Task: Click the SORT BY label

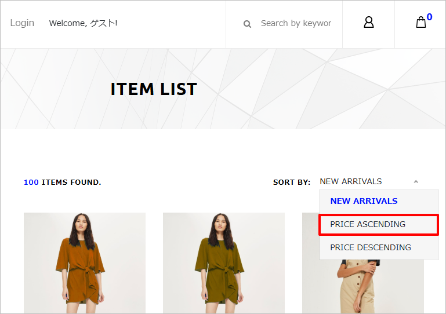Action: pyautogui.click(x=292, y=182)
